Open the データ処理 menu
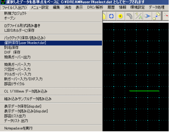Viewport: 169px width, 132px height. click(157, 8)
